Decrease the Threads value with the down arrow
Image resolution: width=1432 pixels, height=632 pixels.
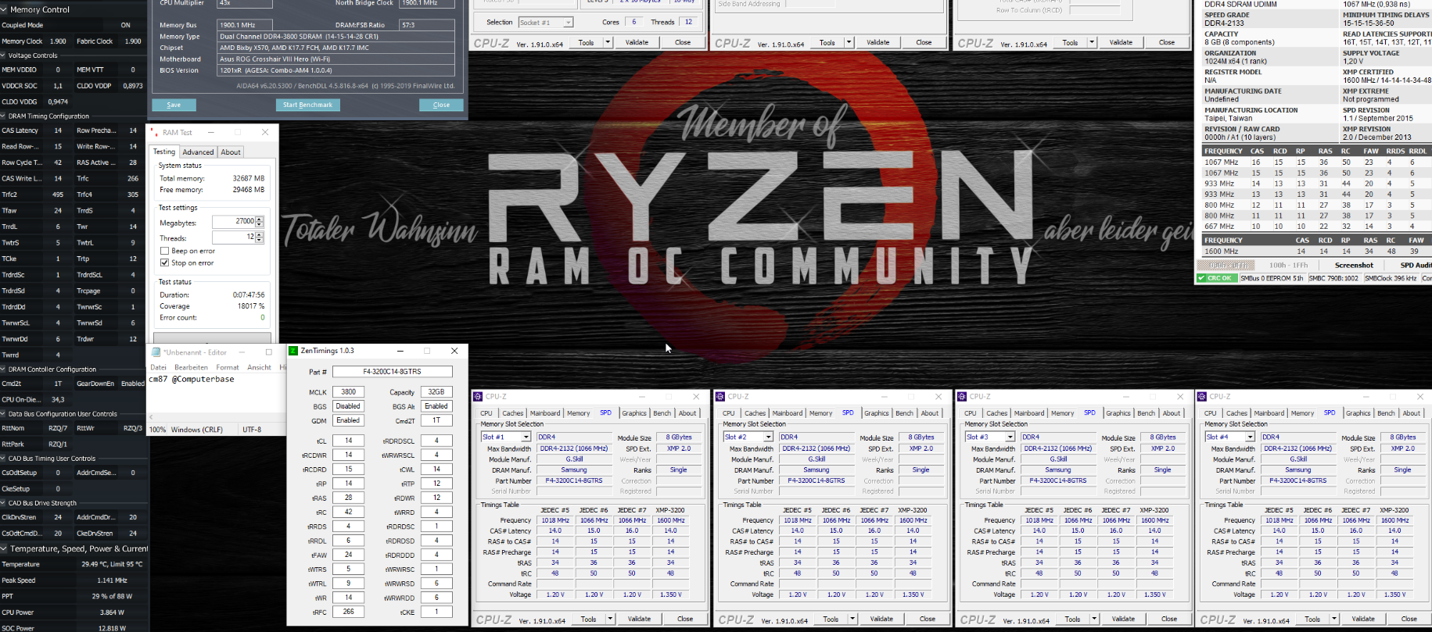coord(260,240)
